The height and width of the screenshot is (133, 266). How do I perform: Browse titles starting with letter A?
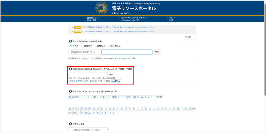(73, 97)
